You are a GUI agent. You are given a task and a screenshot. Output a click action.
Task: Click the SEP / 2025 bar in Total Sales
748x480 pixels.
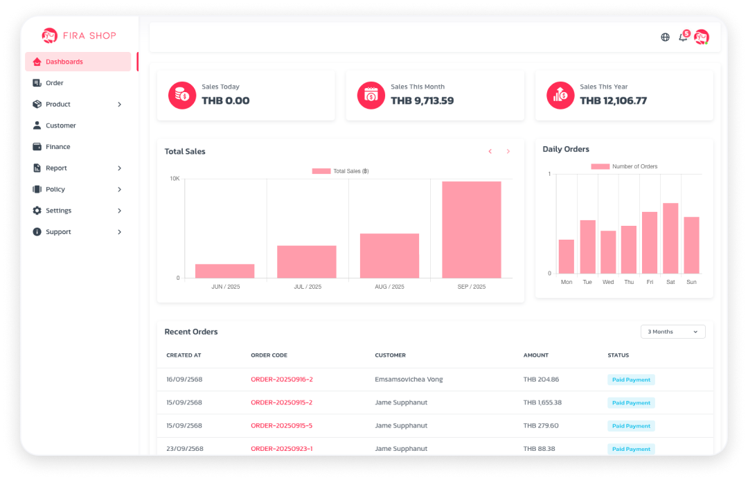click(471, 229)
